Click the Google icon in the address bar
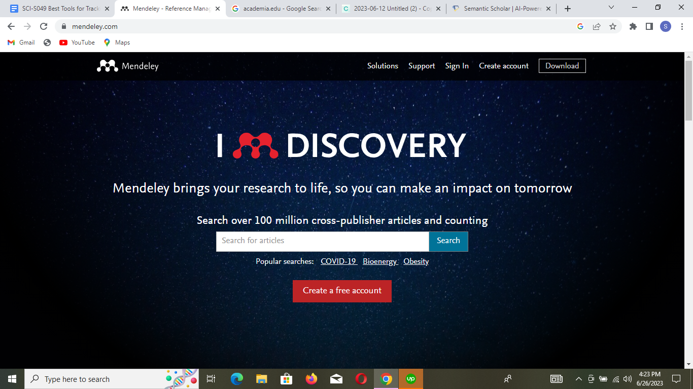 point(580,26)
